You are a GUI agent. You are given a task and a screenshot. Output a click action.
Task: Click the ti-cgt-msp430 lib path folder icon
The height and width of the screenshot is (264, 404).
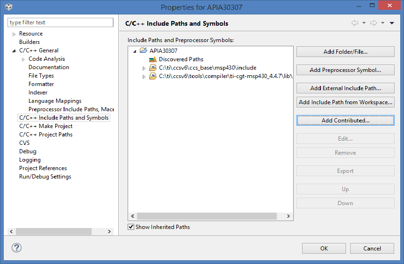click(x=153, y=76)
